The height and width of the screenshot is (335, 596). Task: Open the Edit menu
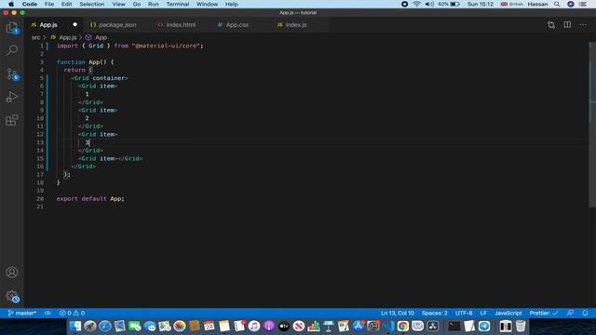pyautogui.click(x=66, y=4)
